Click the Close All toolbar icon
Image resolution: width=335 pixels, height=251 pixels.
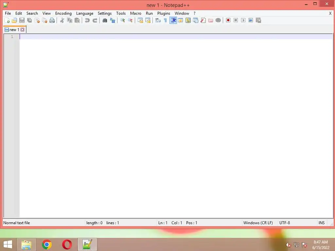click(x=44, y=20)
